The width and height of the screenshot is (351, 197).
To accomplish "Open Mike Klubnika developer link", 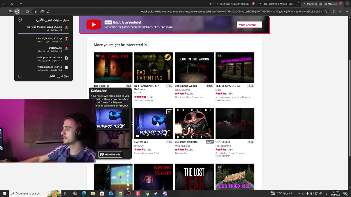I will click(182, 146).
